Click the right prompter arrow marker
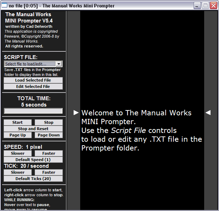 (x=208, y=113)
